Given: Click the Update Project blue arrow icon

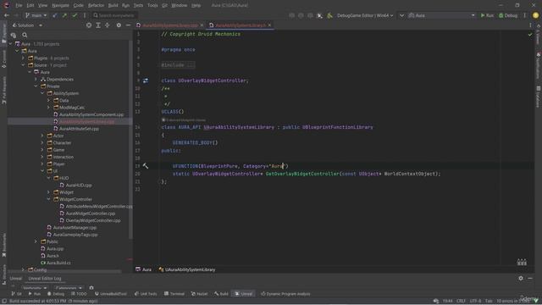Looking at the screenshot, I should point(54,15).
